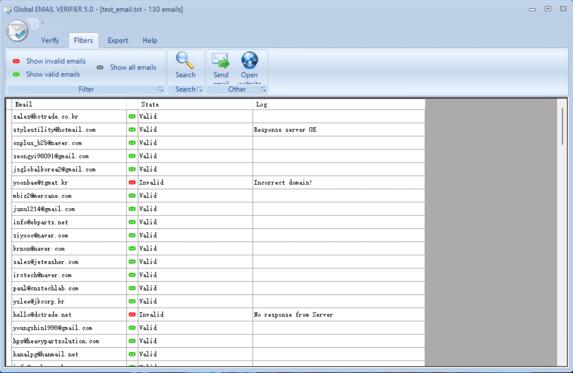The width and height of the screenshot is (573, 373).
Task: Click the green Show valid emails icon
Action: click(17, 74)
